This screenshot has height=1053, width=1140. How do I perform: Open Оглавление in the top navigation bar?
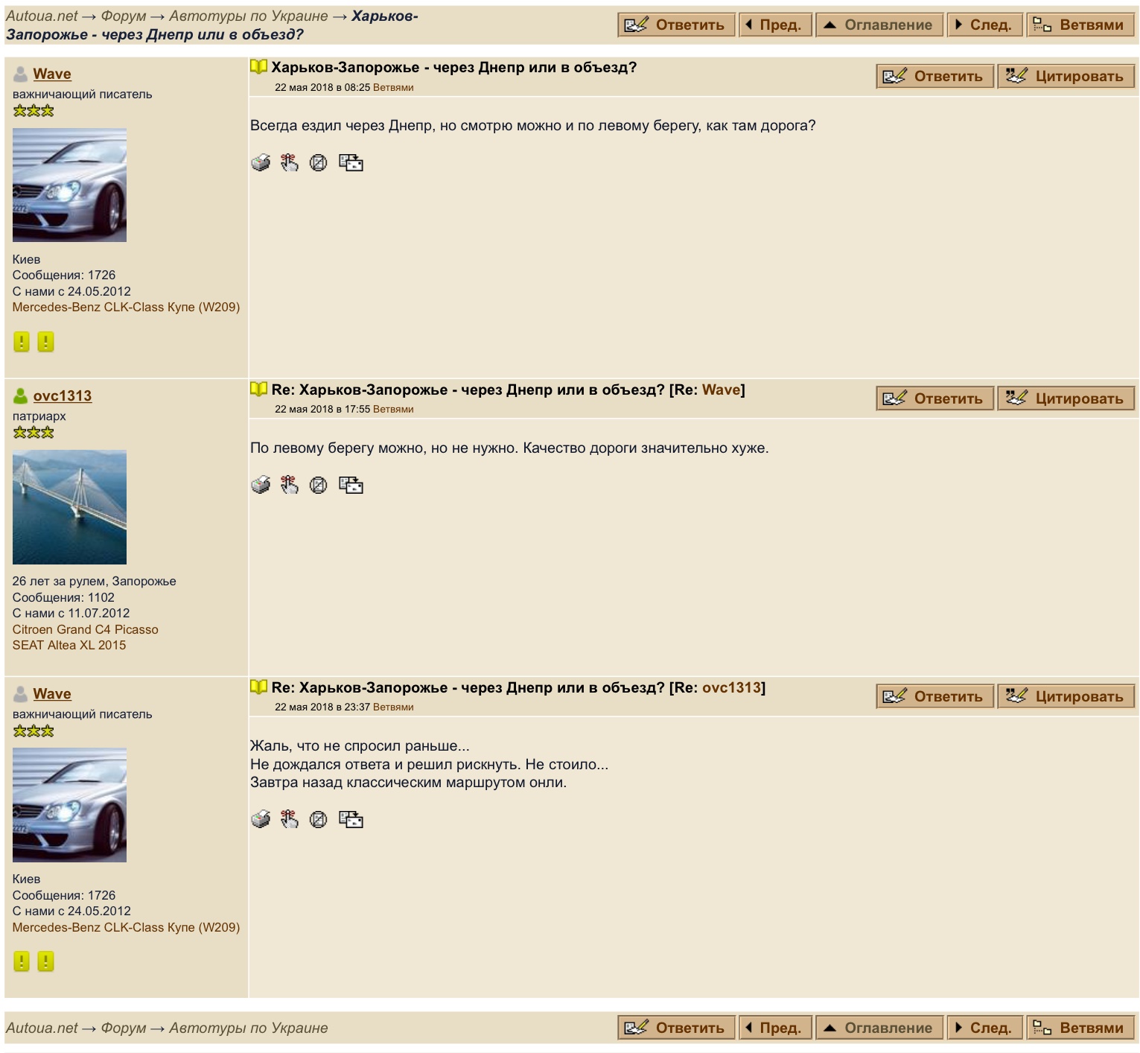[x=879, y=25]
